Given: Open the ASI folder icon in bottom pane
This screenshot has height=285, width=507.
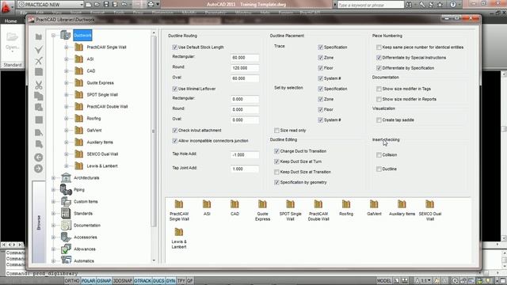Looking at the screenshot, I should 207,204.
